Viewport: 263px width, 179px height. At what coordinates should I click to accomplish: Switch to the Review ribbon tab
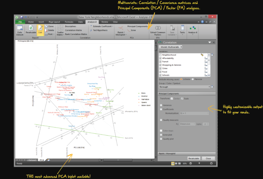click(104, 22)
